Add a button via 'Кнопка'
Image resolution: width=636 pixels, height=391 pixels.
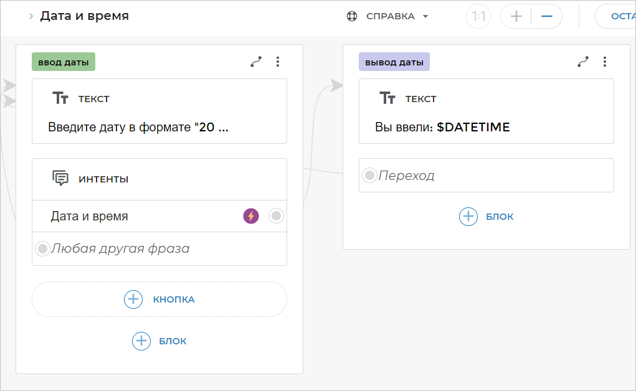(159, 299)
